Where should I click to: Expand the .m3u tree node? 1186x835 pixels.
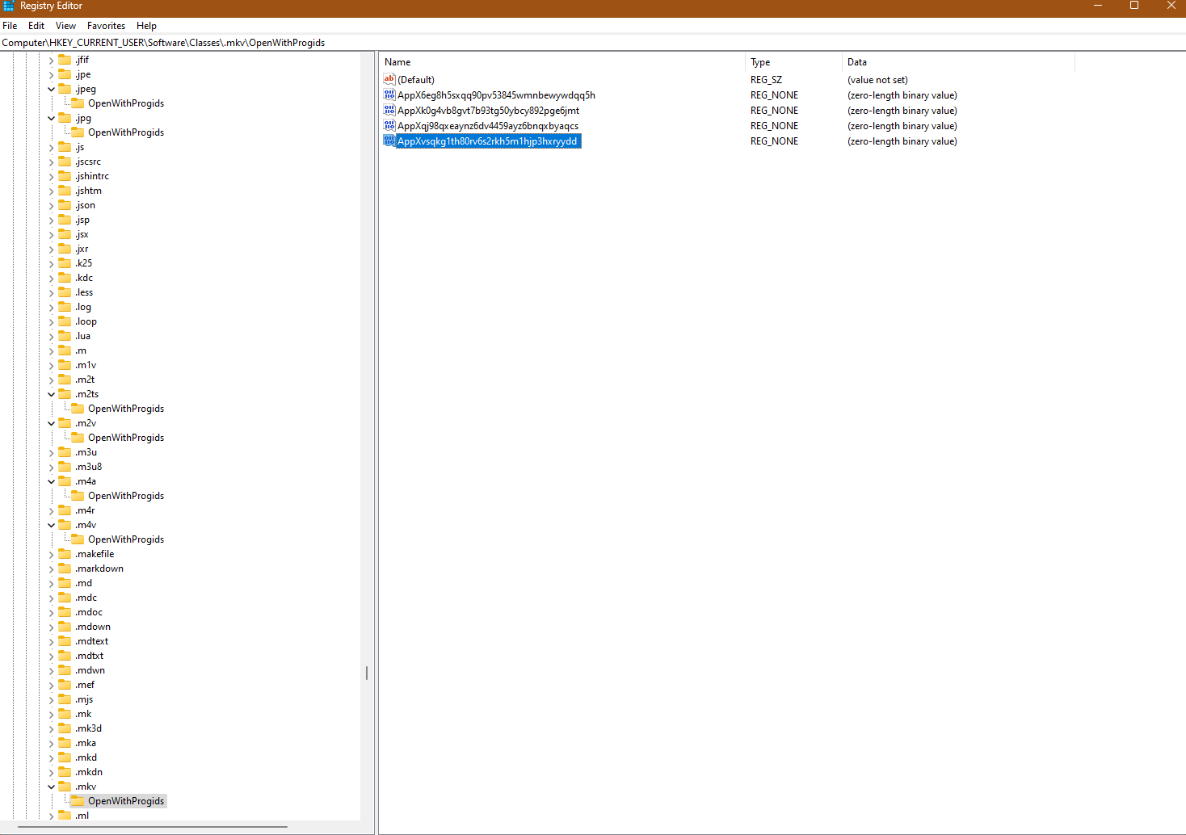(x=52, y=452)
